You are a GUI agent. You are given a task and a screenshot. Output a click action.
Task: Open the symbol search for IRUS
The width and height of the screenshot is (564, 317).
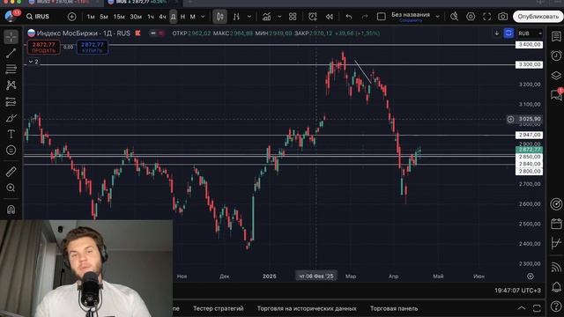38,17
